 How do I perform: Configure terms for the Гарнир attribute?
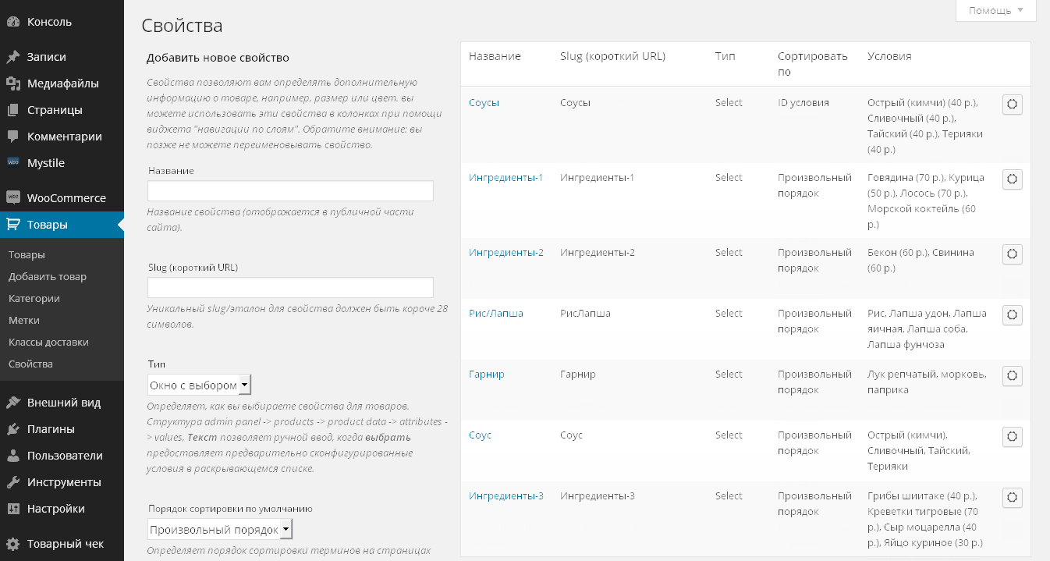(1012, 376)
